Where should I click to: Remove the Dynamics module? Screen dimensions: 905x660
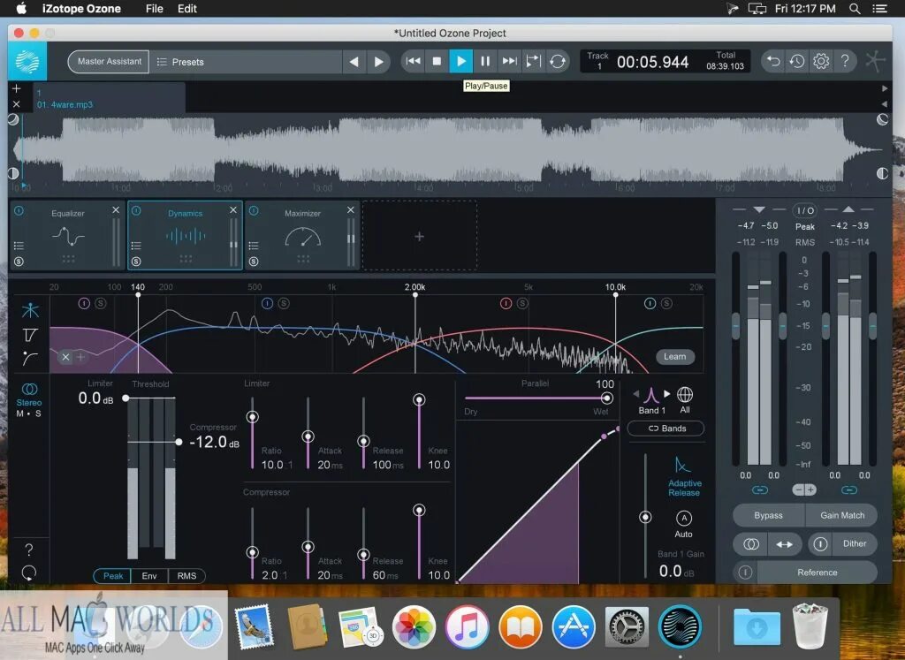point(233,210)
